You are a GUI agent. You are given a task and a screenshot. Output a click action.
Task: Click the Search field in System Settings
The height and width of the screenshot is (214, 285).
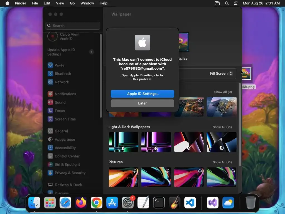tap(73, 26)
